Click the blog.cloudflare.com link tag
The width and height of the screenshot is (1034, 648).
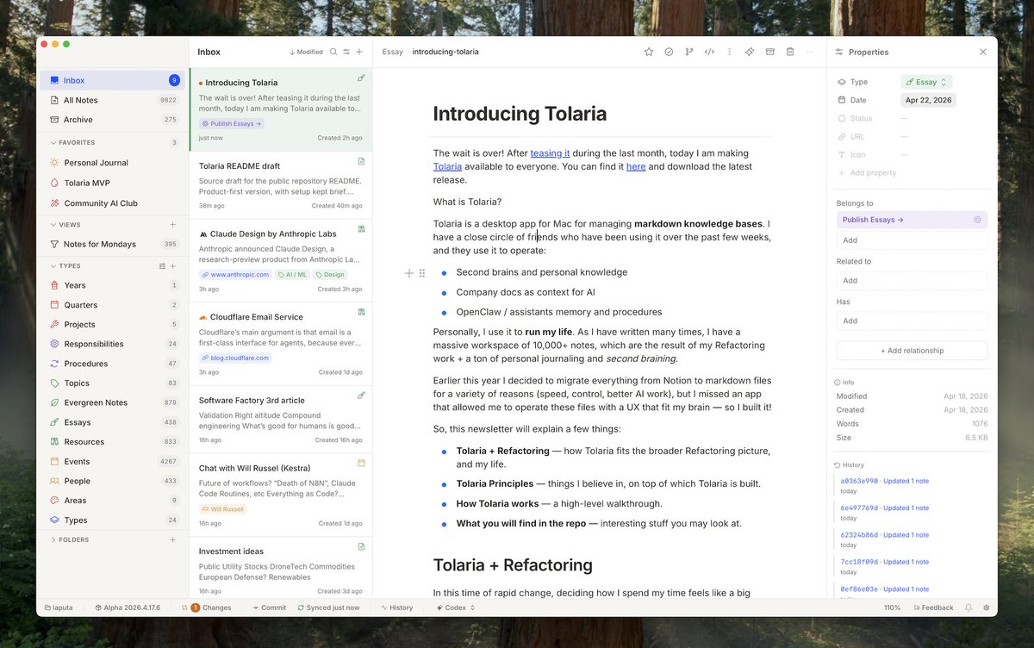pyautogui.click(x=235, y=358)
